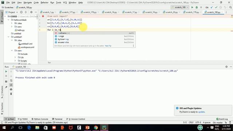The image size is (233, 131).
Task: Choose range from the completion list
Action: pos(94,36)
